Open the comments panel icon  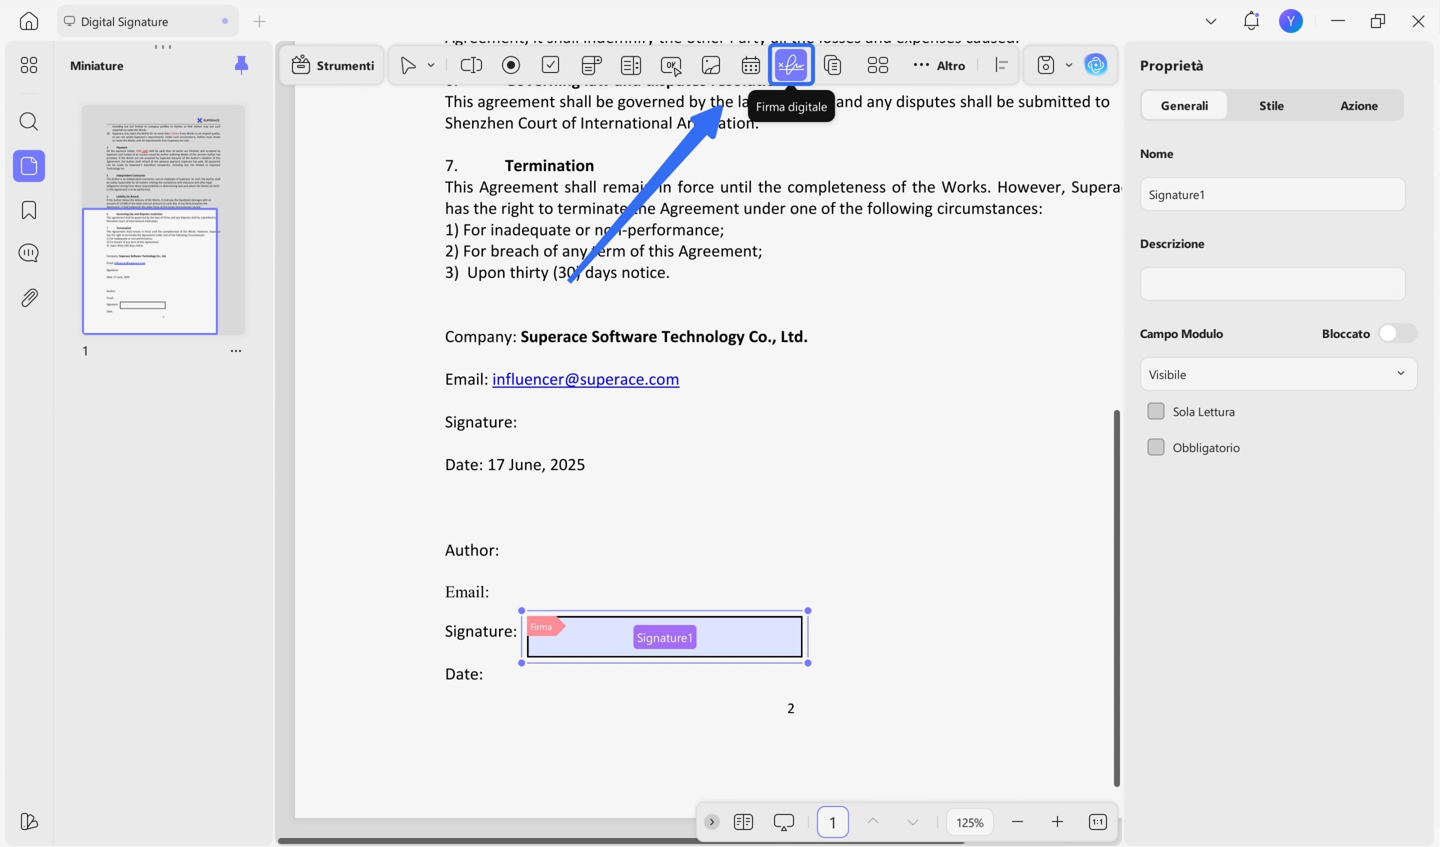pos(29,253)
